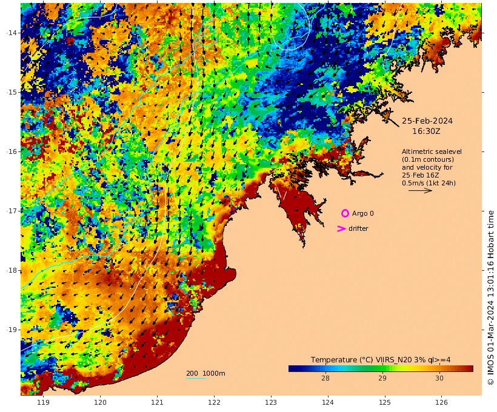Screen dimensions: 497x412
Task: Click longitude axis label 121
Action: (157, 402)
